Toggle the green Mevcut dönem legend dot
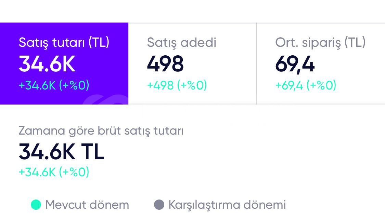Viewport: 385px width, 220px height. 36,205
